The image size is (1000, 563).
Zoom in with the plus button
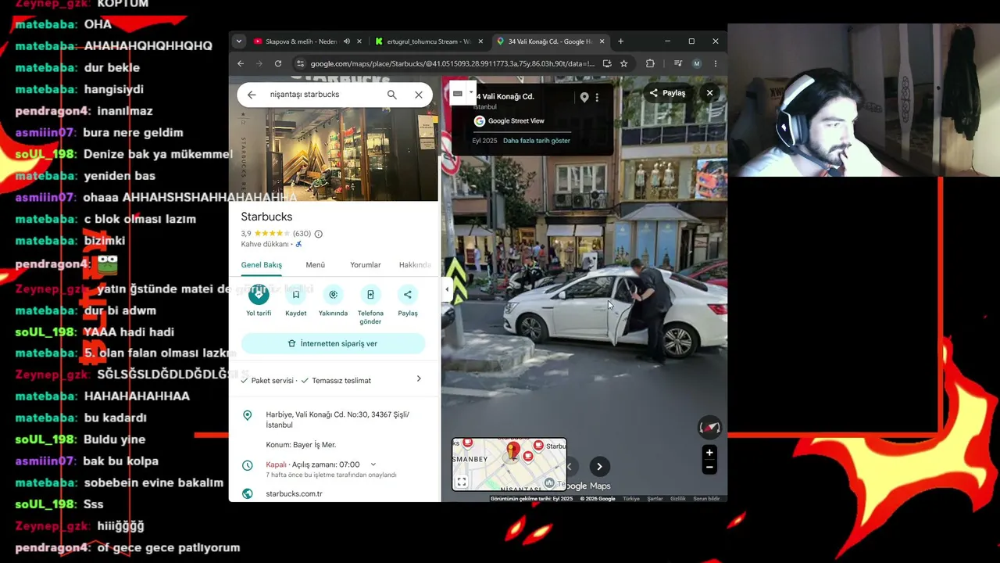(709, 453)
